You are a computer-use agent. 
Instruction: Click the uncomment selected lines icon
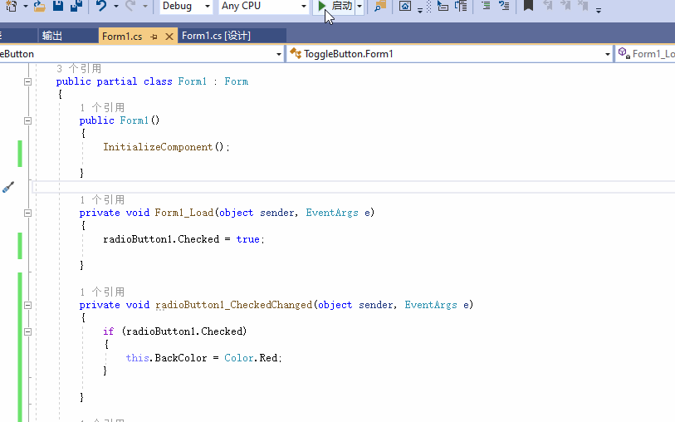point(503,7)
